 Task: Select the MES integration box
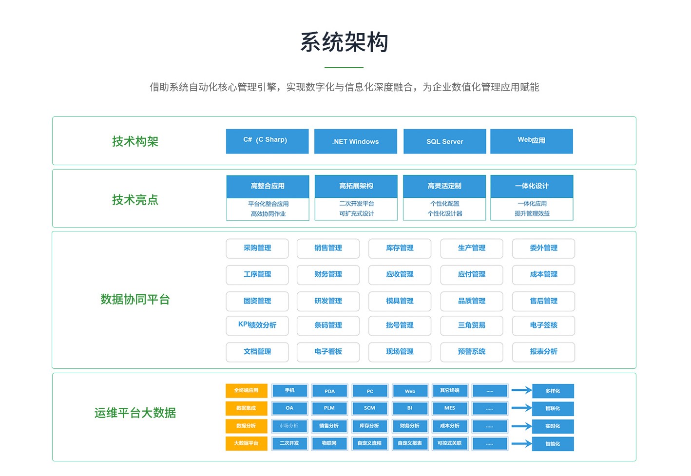pos(449,408)
